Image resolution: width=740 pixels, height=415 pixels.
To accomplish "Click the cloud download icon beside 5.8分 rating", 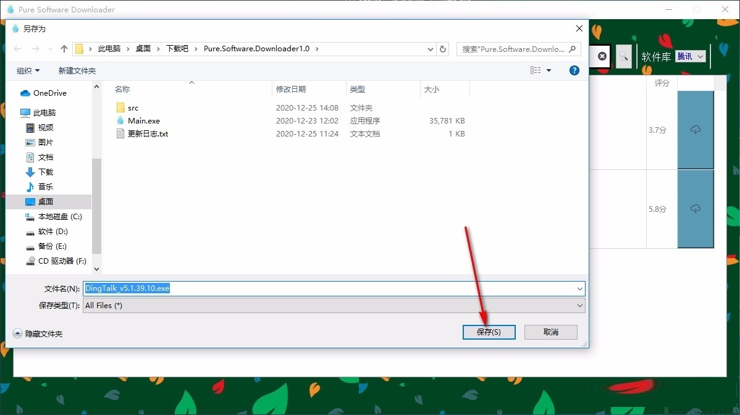I will pyautogui.click(x=695, y=208).
